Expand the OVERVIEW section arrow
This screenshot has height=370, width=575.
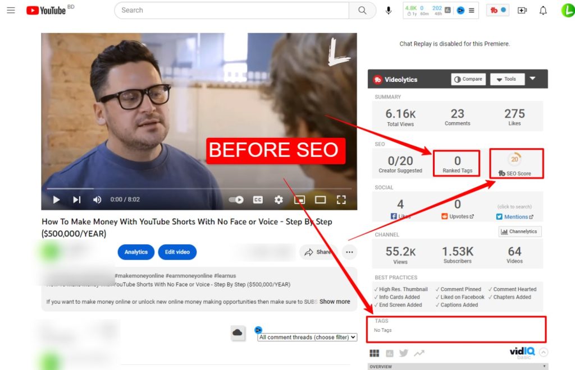[x=544, y=366]
